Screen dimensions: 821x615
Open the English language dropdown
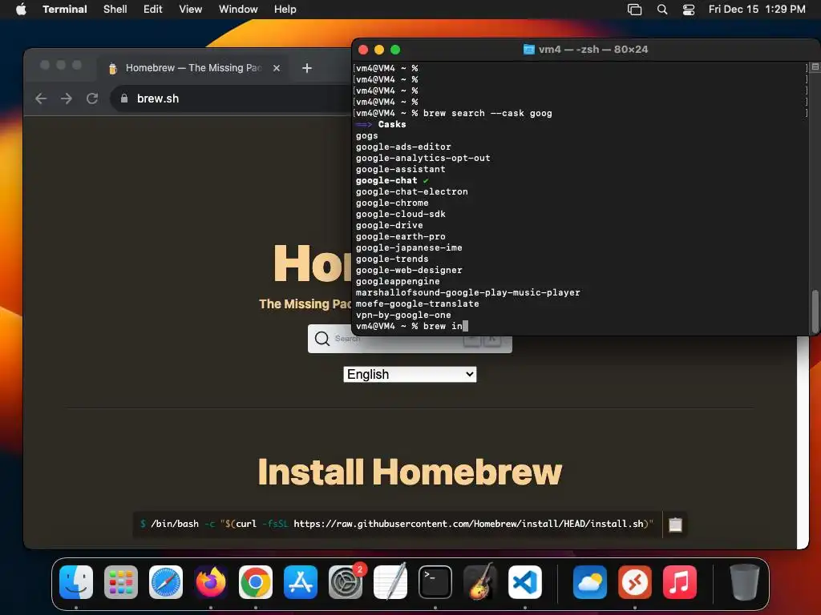click(x=410, y=375)
